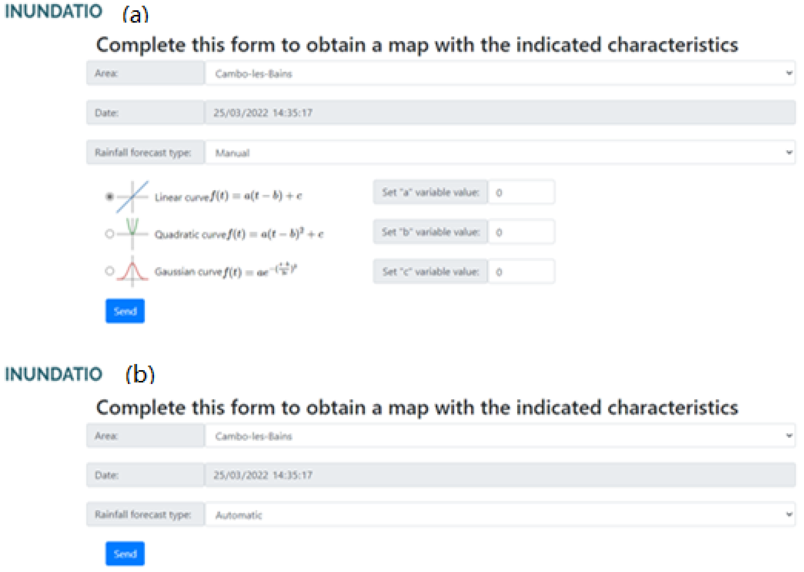Select the Linear curve radio button
The width and height of the screenshot is (804, 572).
click(x=110, y=196)
